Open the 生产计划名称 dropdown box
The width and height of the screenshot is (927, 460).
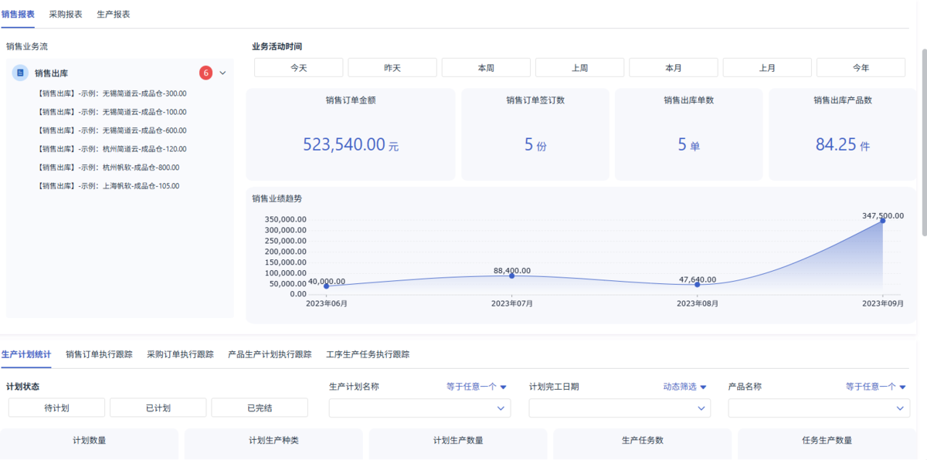pyautogui.click(x=419, y=408)
